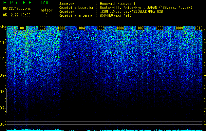Click the kHz axis unit label

click(x=3, y=27)
